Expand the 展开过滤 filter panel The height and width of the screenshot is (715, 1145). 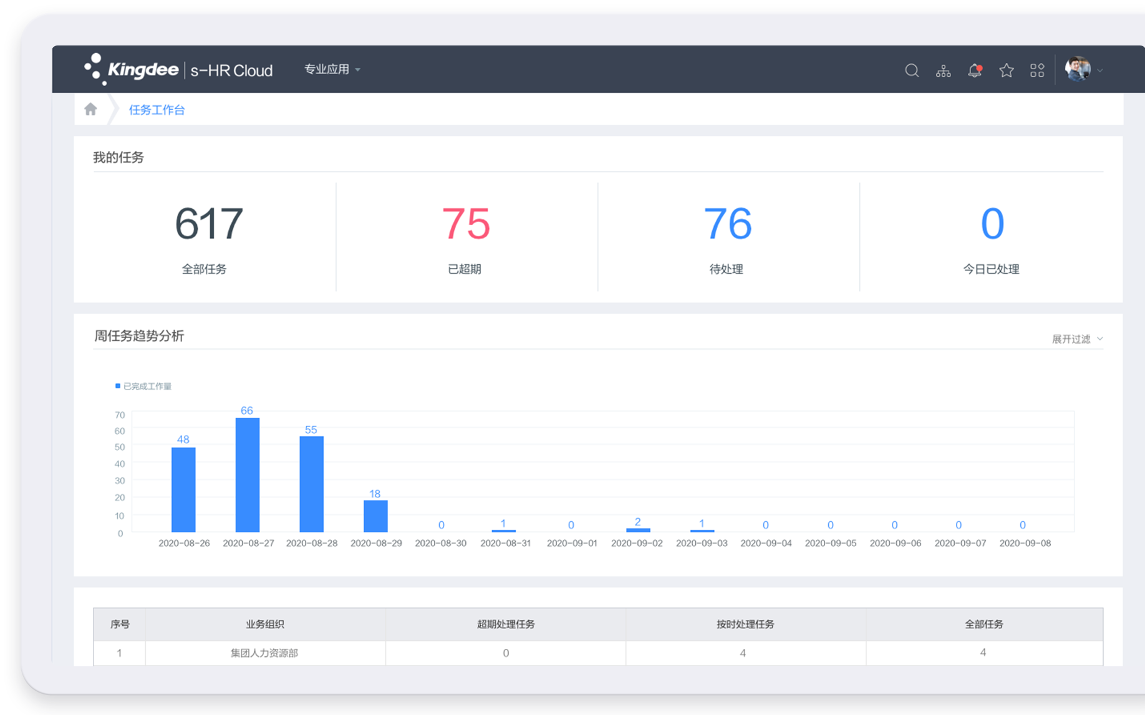pos(1076,339)
